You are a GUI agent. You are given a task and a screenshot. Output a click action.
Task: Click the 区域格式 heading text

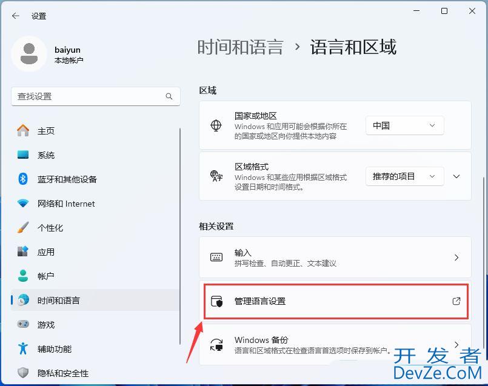pos(252,167)
